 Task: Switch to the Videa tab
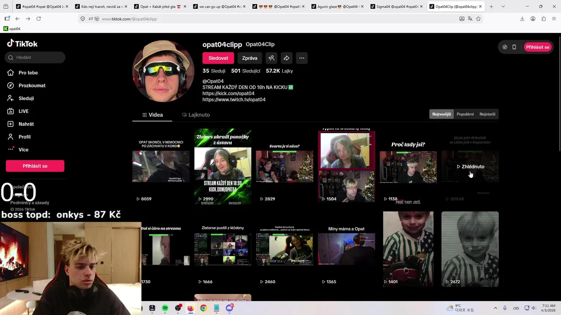(x=153, y=115)
